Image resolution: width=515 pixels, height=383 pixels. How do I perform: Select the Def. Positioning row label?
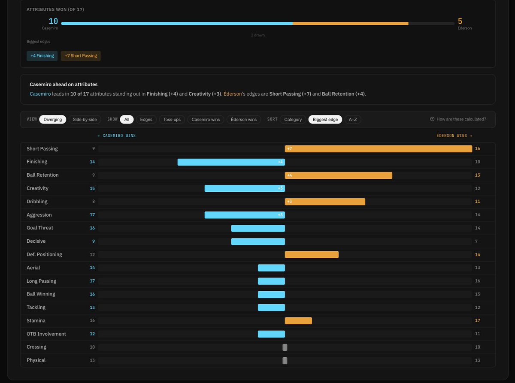point(44,254)
